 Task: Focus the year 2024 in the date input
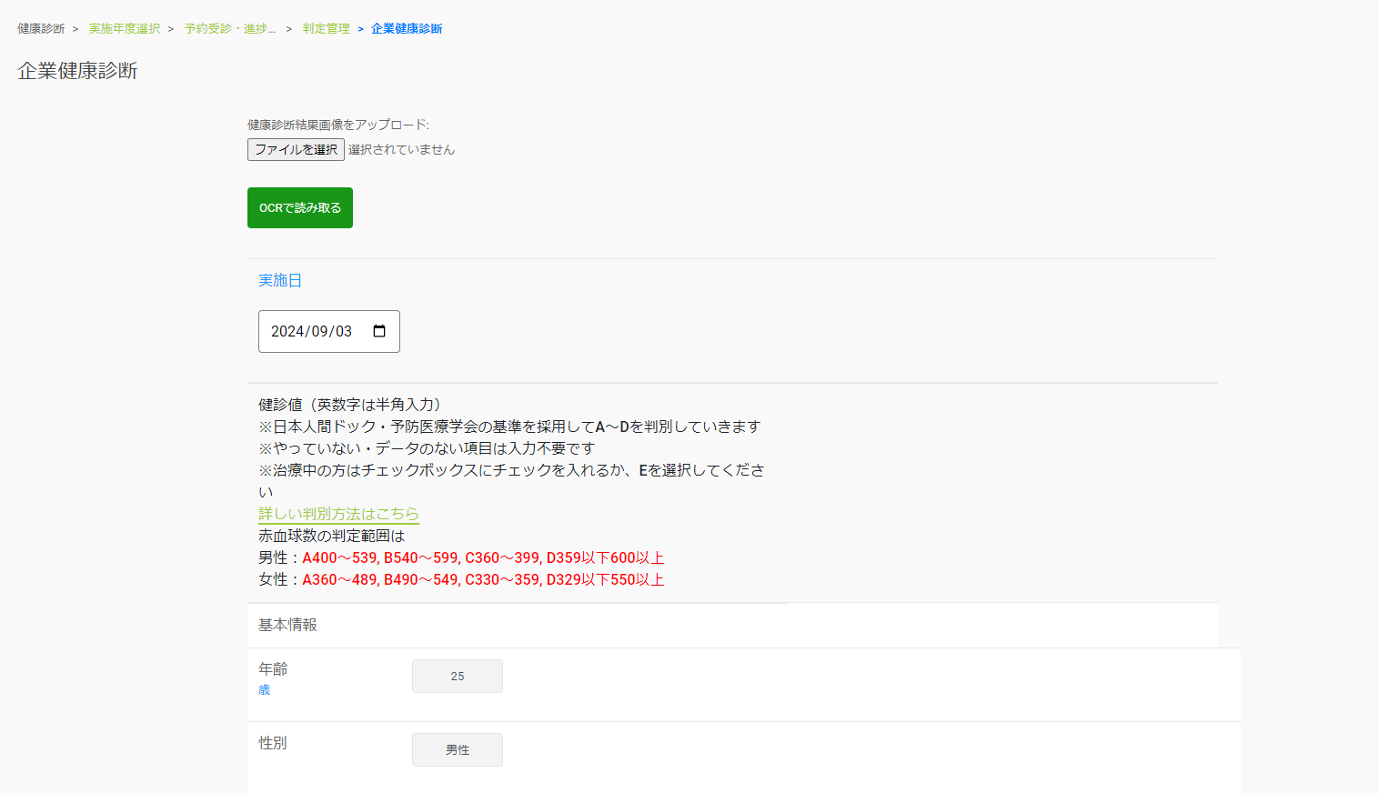287,332
